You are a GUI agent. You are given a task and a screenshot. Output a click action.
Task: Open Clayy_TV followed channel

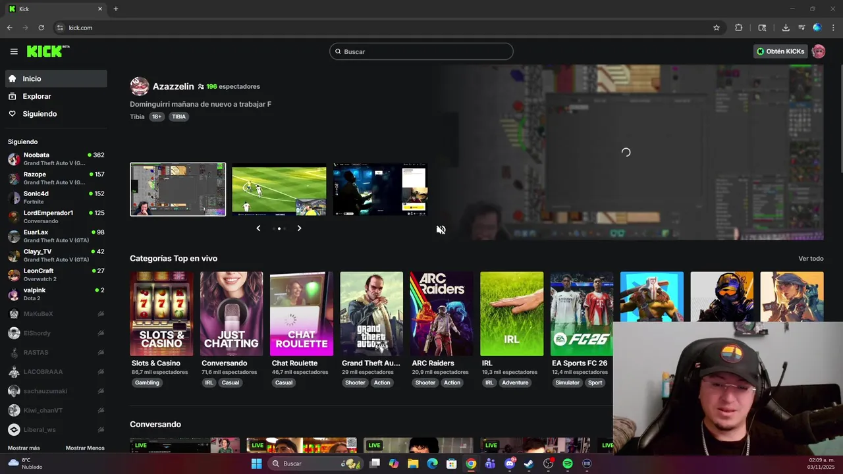coord(56,255)
